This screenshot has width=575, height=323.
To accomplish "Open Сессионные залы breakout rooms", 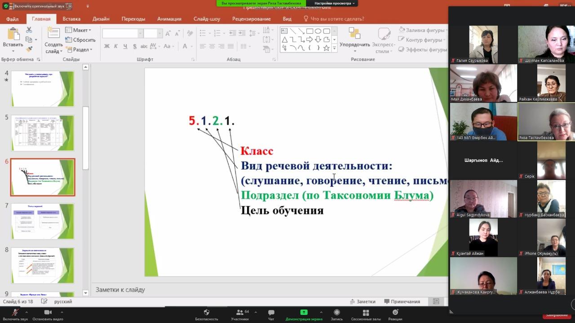I will [366, 313].
